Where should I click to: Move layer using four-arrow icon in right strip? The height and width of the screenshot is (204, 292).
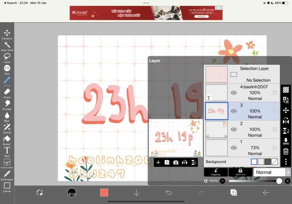coord(286,110)
